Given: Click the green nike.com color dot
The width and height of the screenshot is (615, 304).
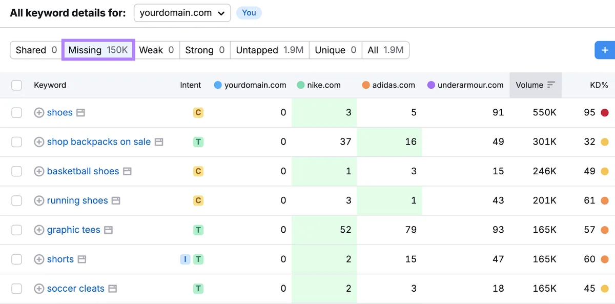Looking at the screenshot, I should [x=300, y=85].
